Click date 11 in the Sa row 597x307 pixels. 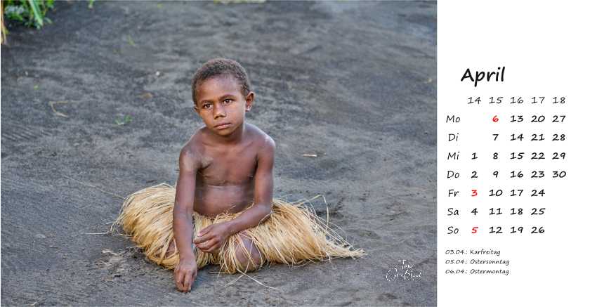[495, 211]
